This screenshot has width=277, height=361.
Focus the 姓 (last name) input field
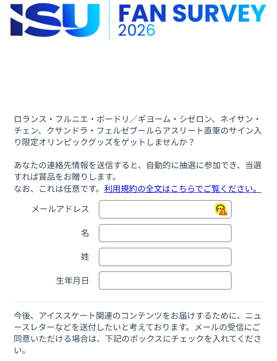(x=165, y=257)
